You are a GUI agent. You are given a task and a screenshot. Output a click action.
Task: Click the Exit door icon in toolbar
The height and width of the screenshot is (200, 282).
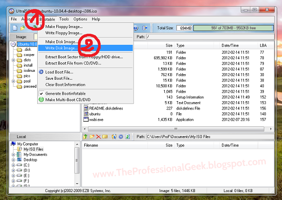145,28
